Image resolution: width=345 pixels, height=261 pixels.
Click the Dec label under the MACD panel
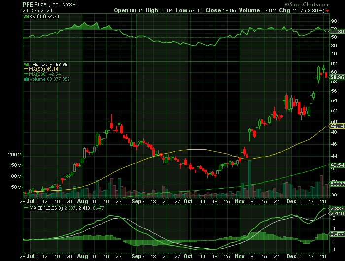292,257
